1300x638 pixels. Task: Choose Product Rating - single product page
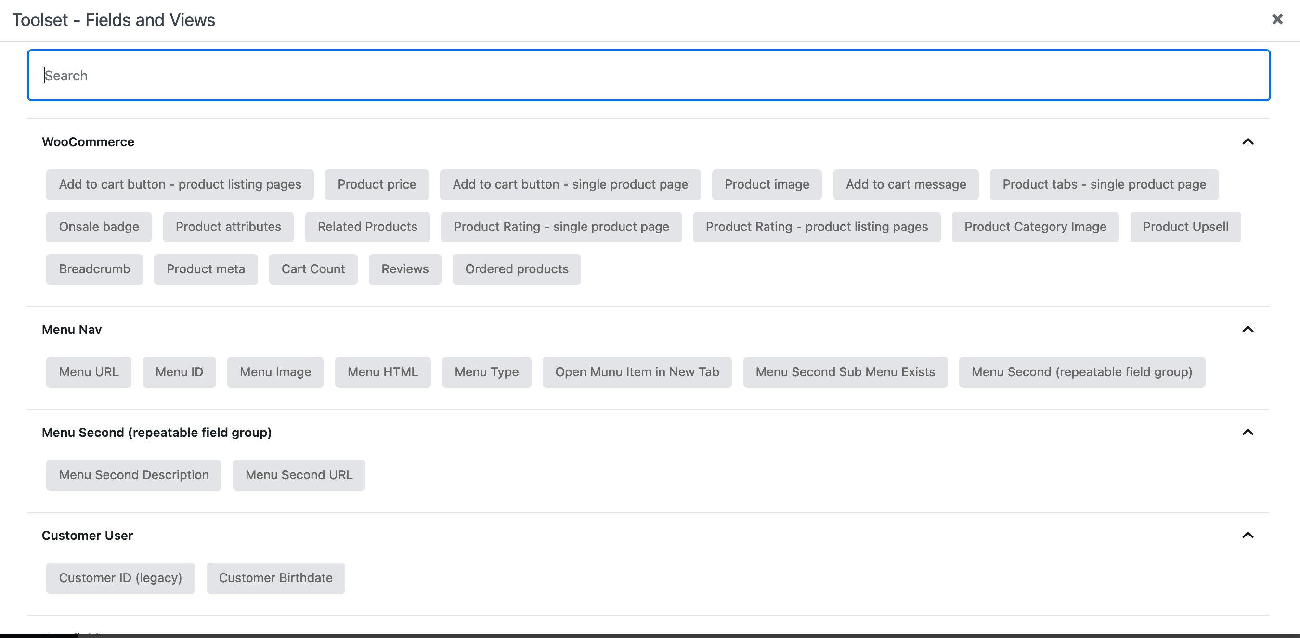pos(561,227)
